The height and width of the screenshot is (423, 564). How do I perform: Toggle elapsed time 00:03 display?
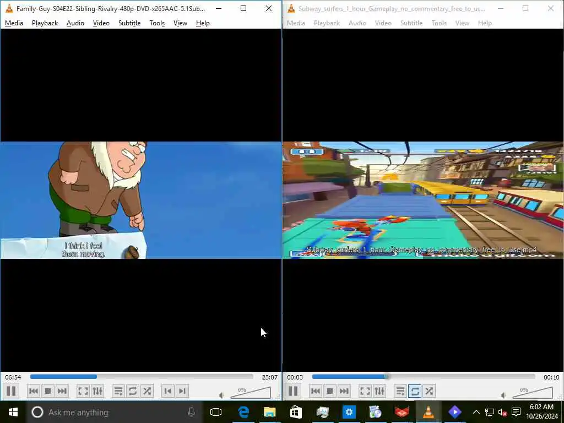tap(295, 377)
